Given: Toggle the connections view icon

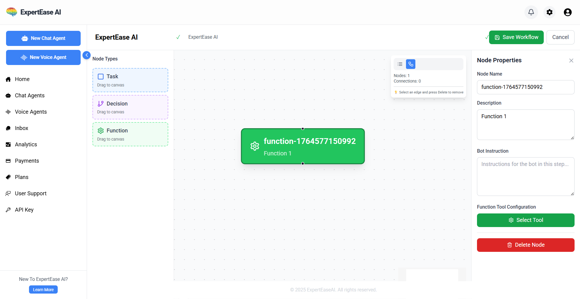Looking at the screenshot, I should tap(411, 64).
